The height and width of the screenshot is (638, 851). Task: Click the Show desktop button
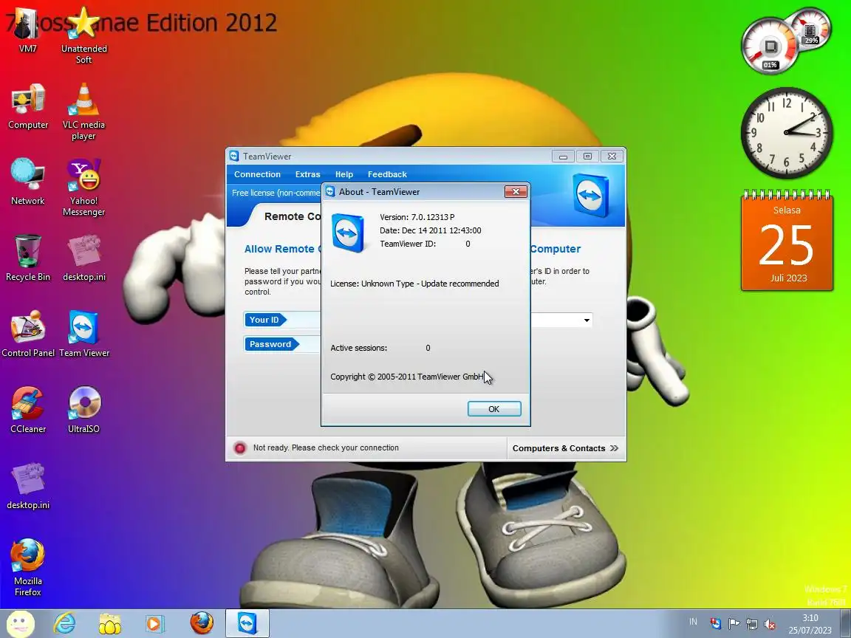coord(847,623)
